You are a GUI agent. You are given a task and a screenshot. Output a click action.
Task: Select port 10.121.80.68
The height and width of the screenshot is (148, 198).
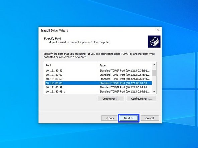point(99,79)
